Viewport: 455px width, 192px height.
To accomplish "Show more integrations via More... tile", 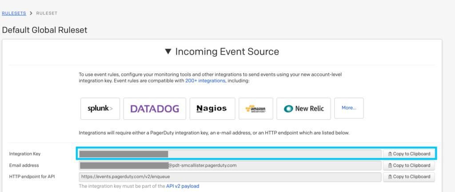I will [349, 108].
